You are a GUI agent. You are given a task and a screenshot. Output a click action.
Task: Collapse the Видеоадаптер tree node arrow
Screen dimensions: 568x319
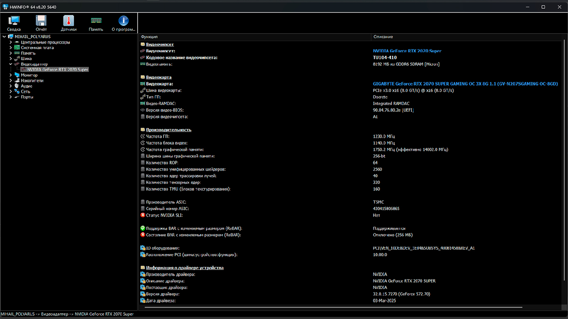pyautogui.click(x=11, y=64)
